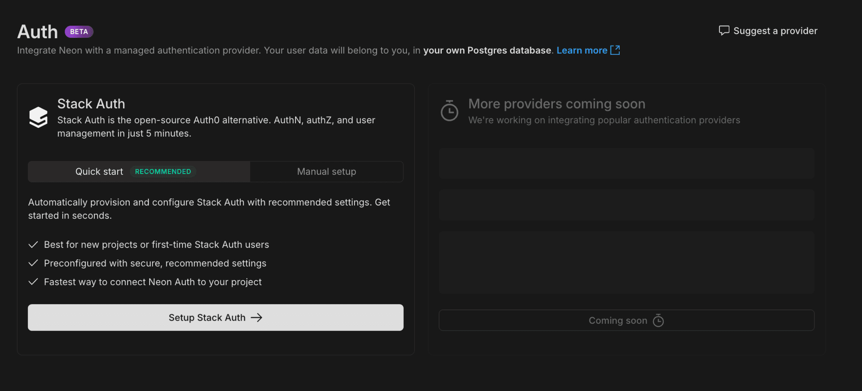Click the timer icon inside Coming soon button

click(658, 321)
